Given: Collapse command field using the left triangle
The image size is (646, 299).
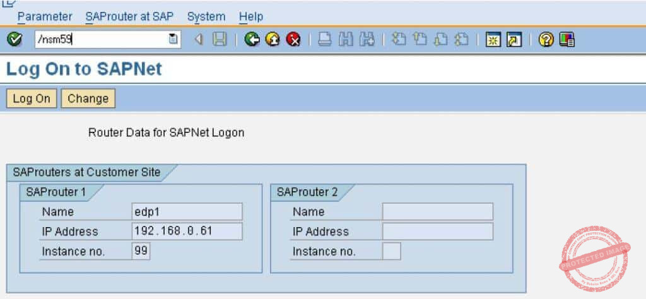Looking at the screenshot, I should coord(199,40).
